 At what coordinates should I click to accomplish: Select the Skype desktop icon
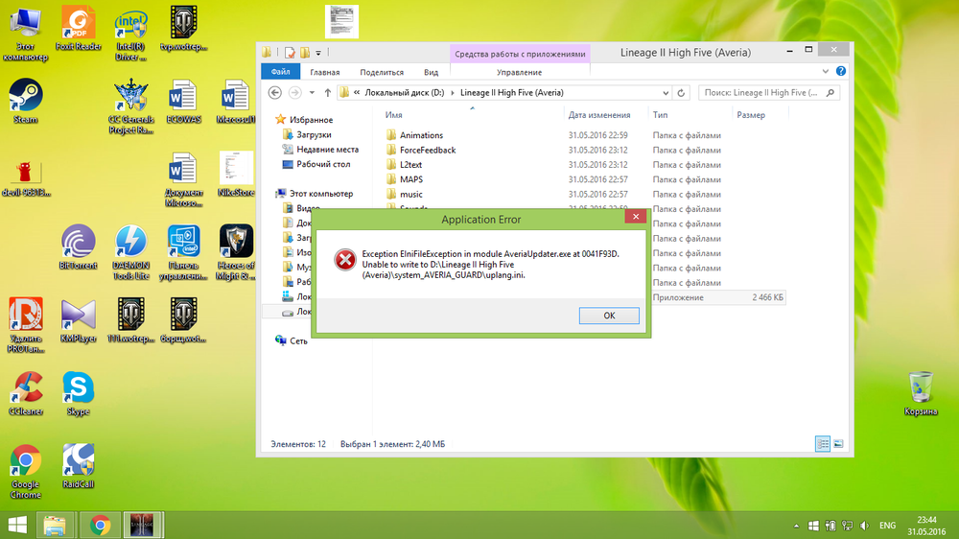pyautogui.click(x=78, y=389)
